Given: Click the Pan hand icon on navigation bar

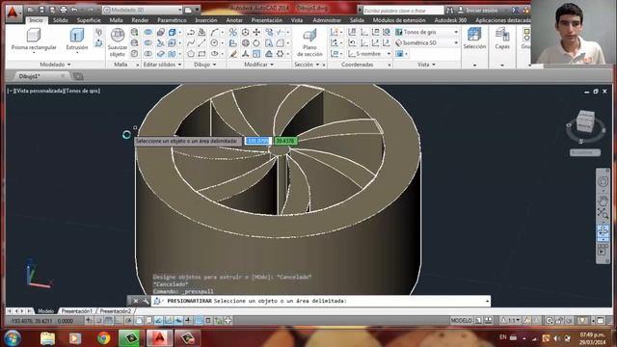Looking at the screenshot, I should click(x=603, y=201).
